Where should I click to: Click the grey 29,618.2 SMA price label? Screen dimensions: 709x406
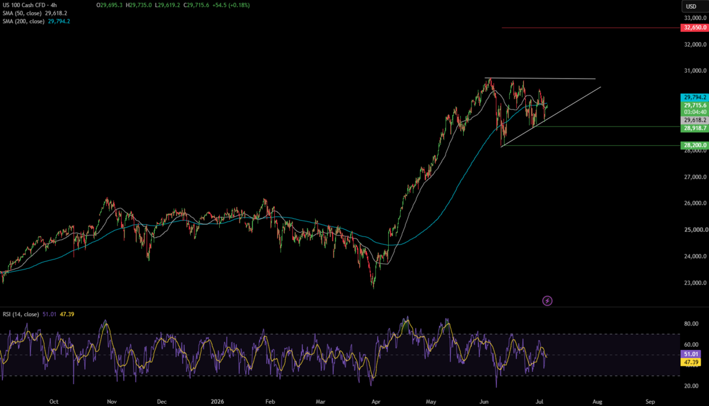pos(695,119)
